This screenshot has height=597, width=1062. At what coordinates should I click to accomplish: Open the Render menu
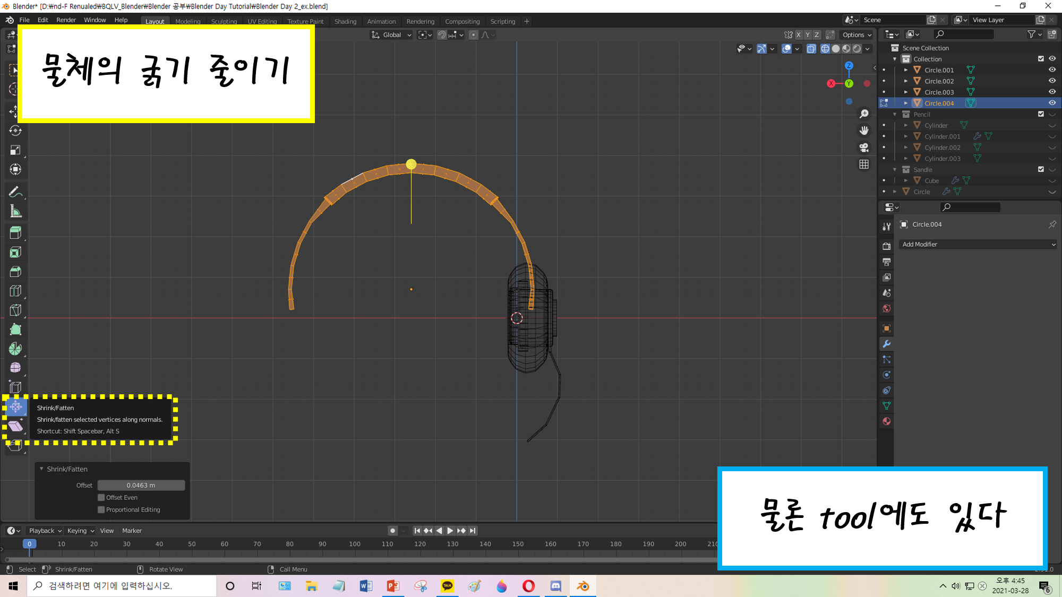(x=66, y=20)
